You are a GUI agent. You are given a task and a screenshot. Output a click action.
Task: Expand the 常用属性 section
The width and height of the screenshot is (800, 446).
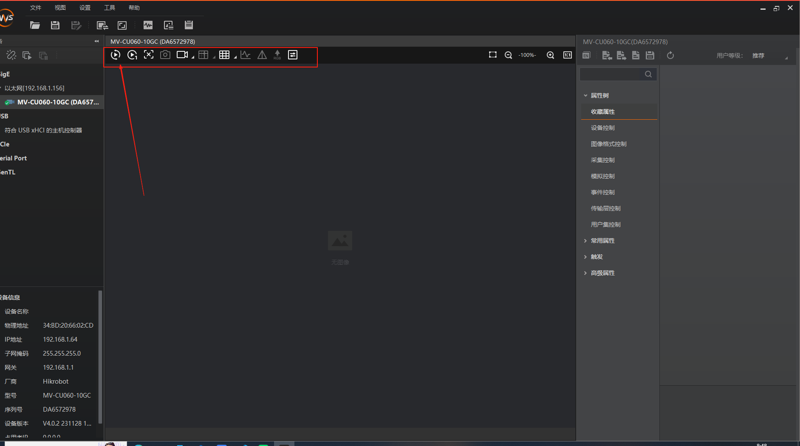pyautogui.click(x=603, y=240)
